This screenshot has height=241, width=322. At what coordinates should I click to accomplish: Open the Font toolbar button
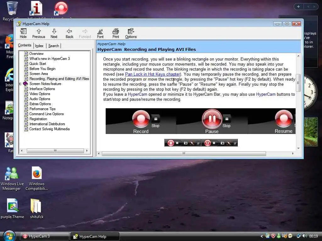click(x=100, y=33)
